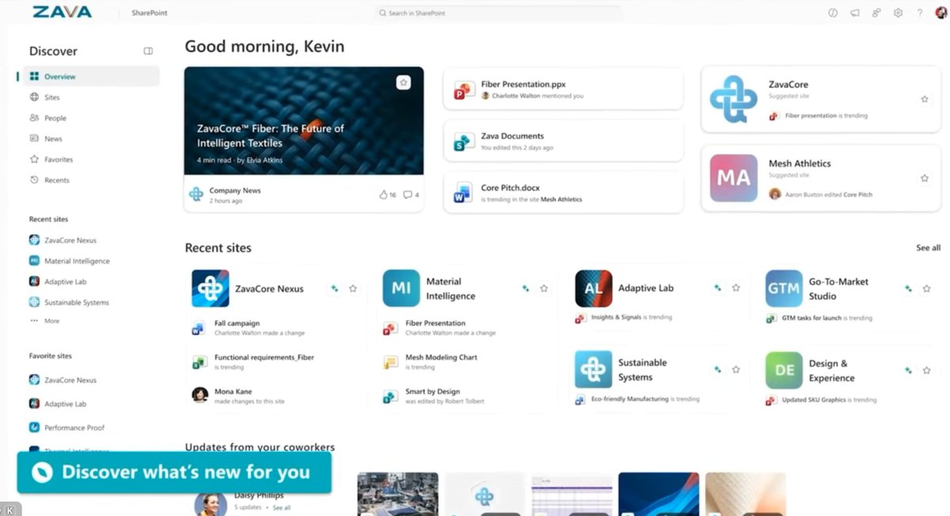Open the Mesh Athletics MA site logo

[733, 178]
